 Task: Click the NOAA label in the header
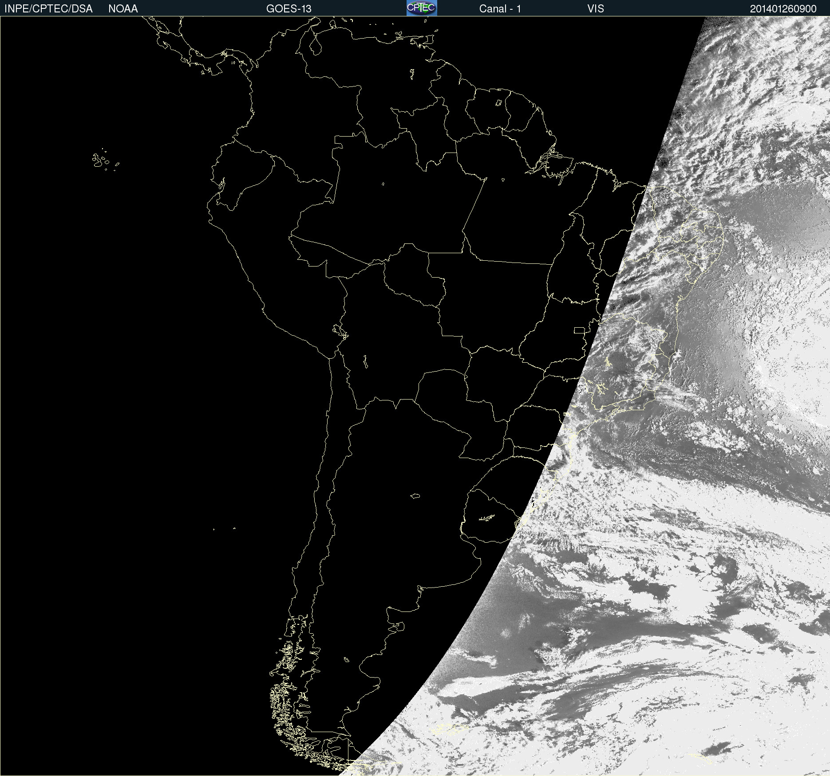click(x=123, y=9)
